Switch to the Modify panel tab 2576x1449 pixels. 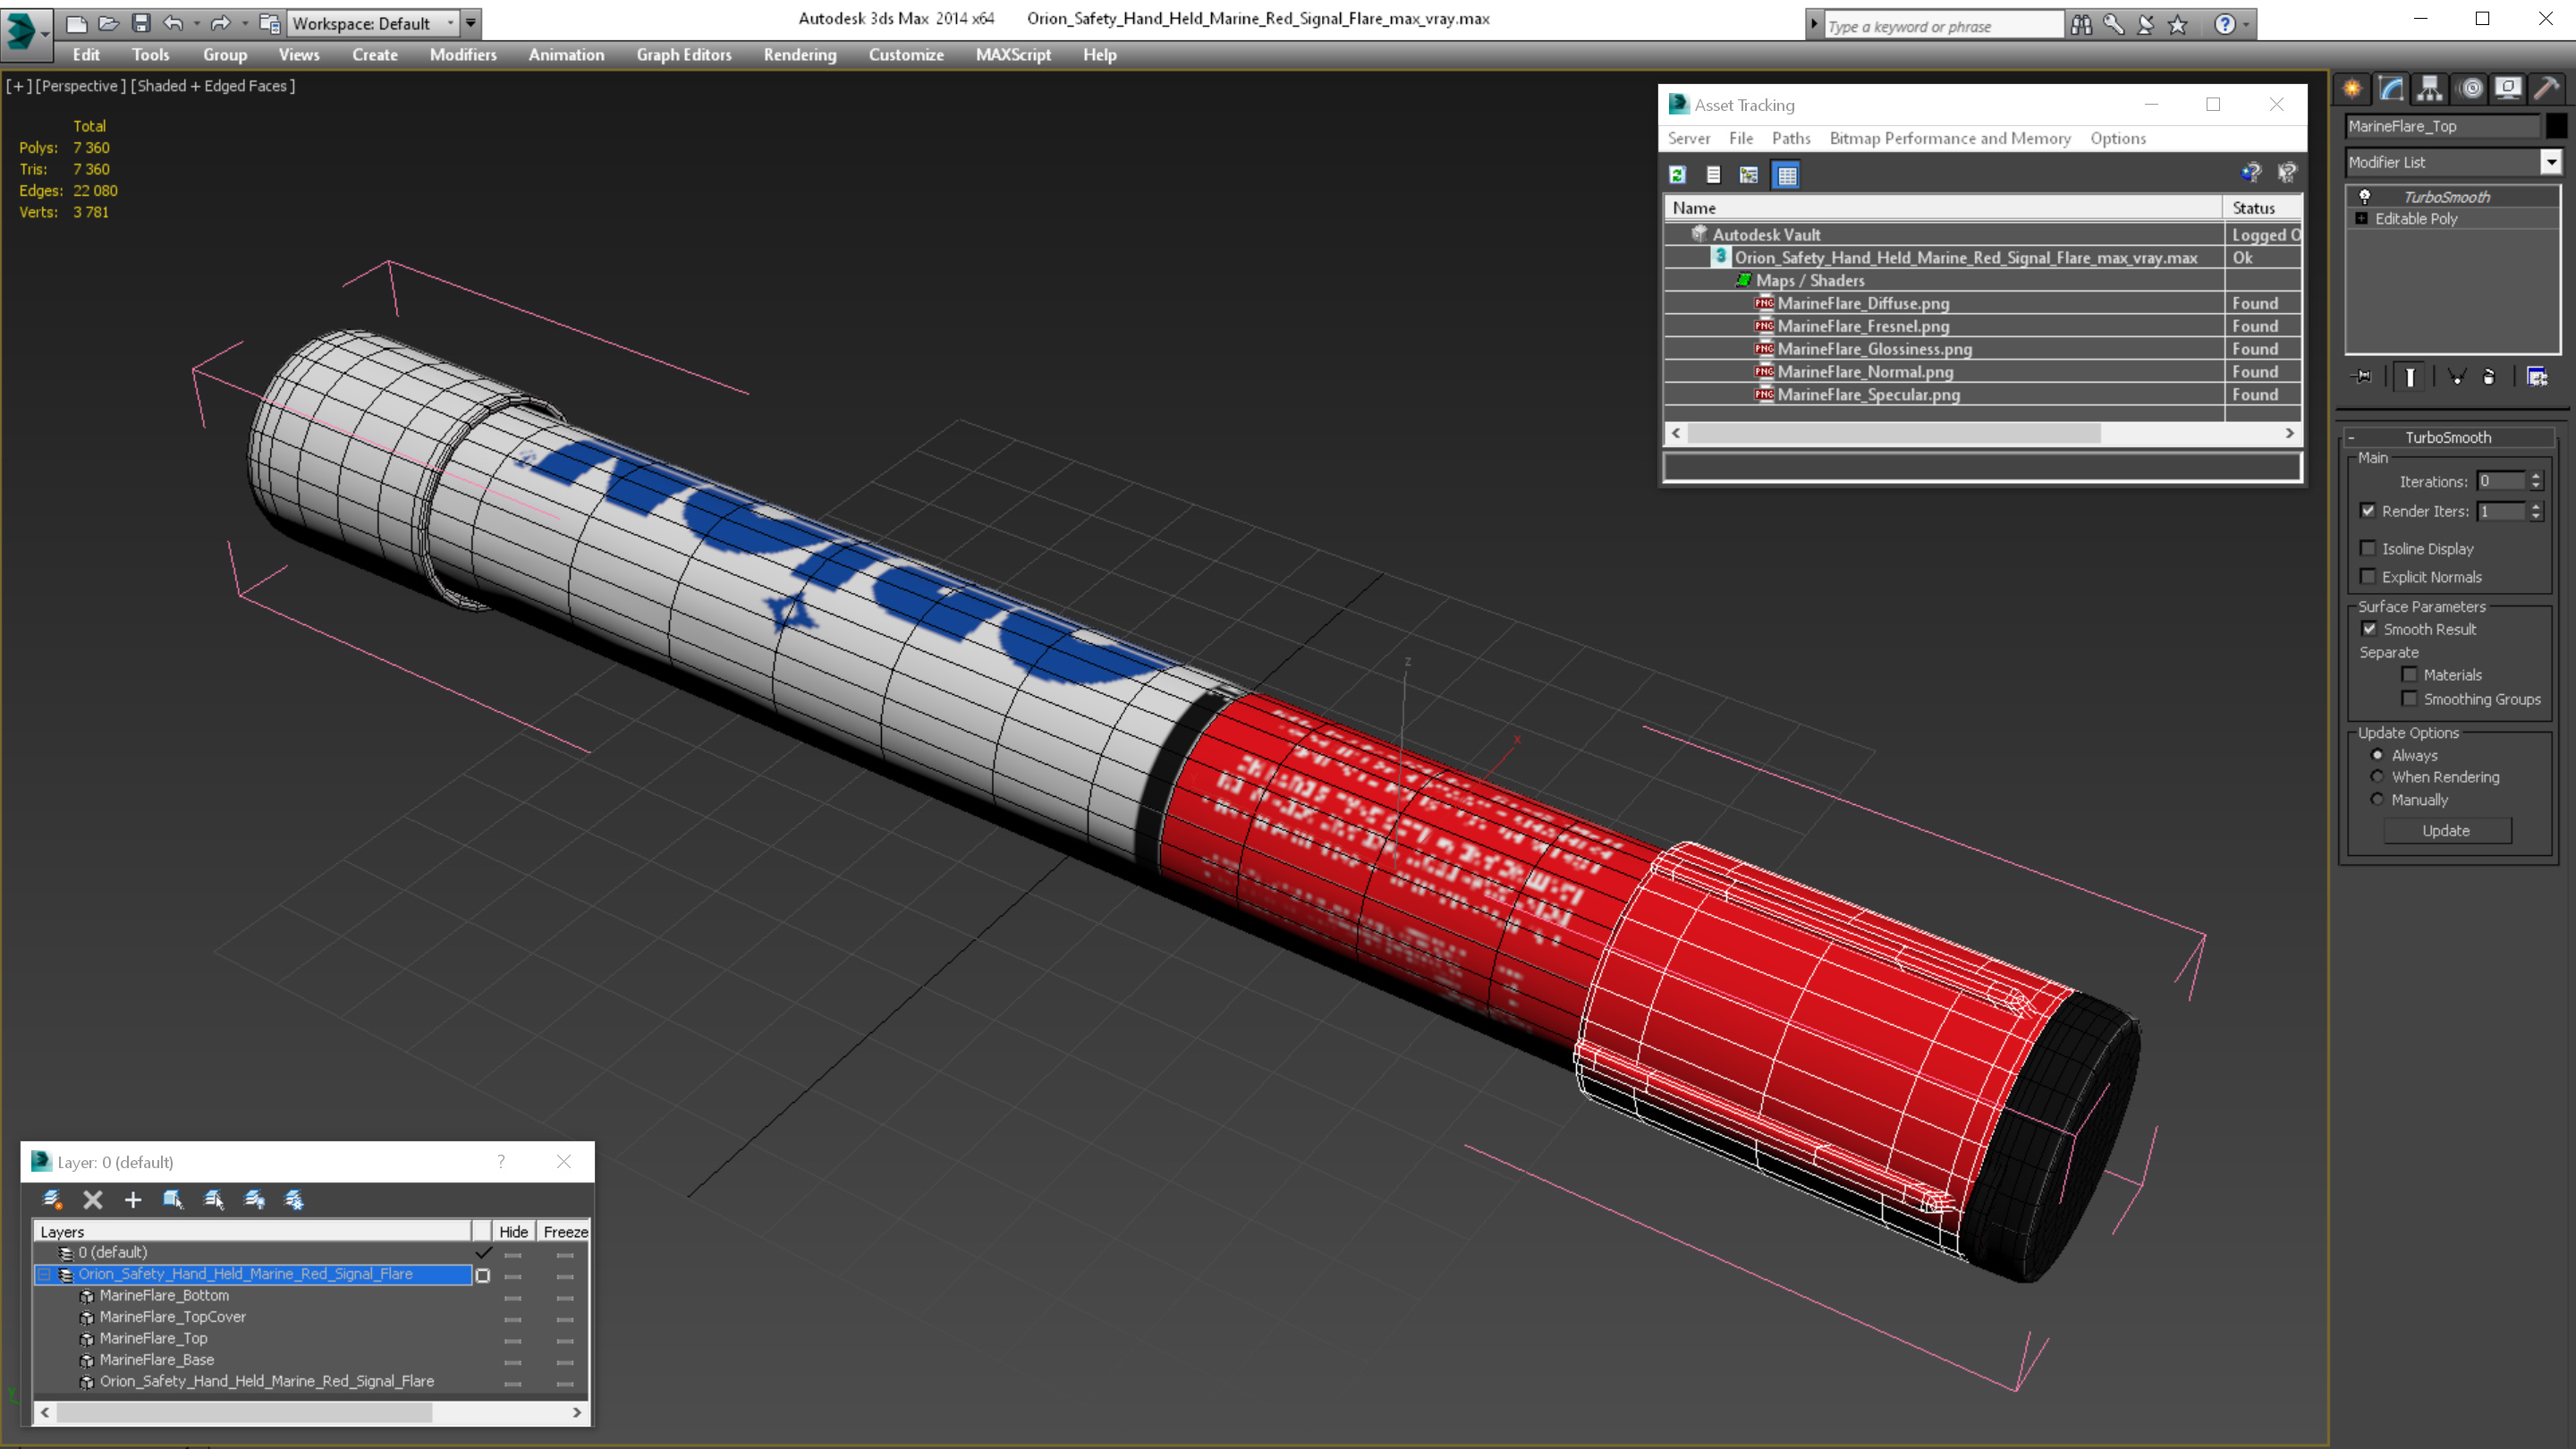point(2391,89)
